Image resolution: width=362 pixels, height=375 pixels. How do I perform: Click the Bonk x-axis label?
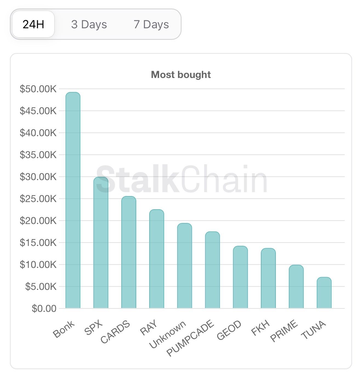64,329
